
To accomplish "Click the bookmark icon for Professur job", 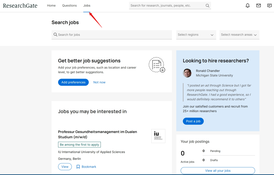I will click(x=78, y=167).
